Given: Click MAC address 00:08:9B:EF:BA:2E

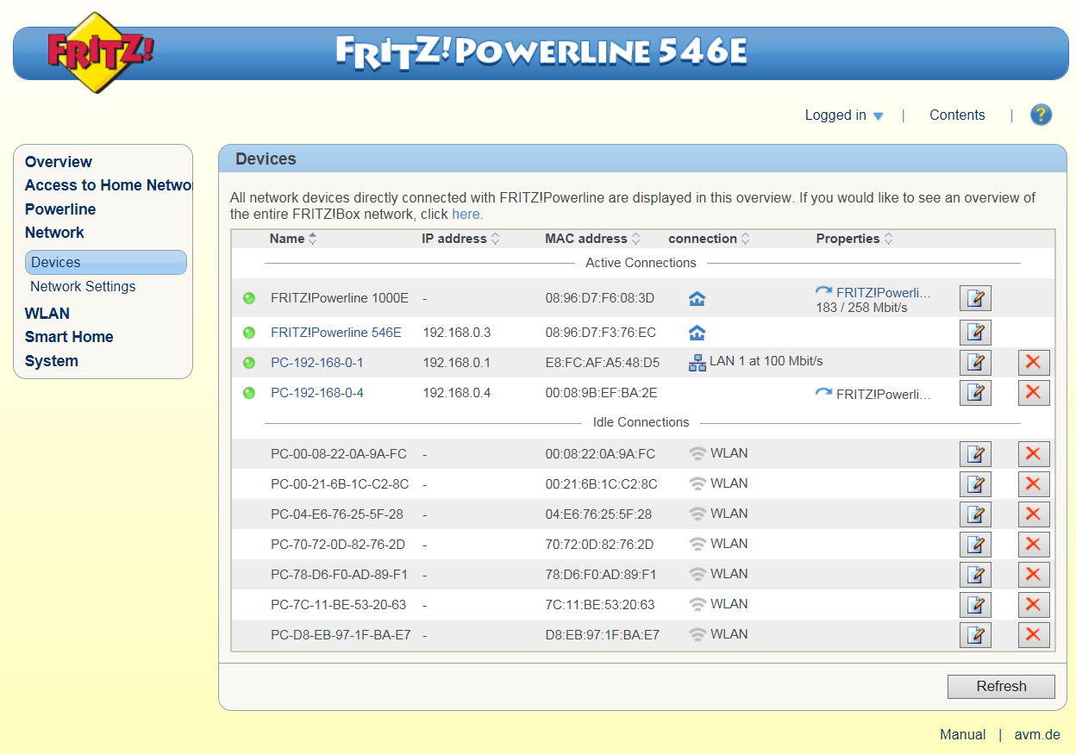Looking at the screenshot, I should click(x=601, y=393).
